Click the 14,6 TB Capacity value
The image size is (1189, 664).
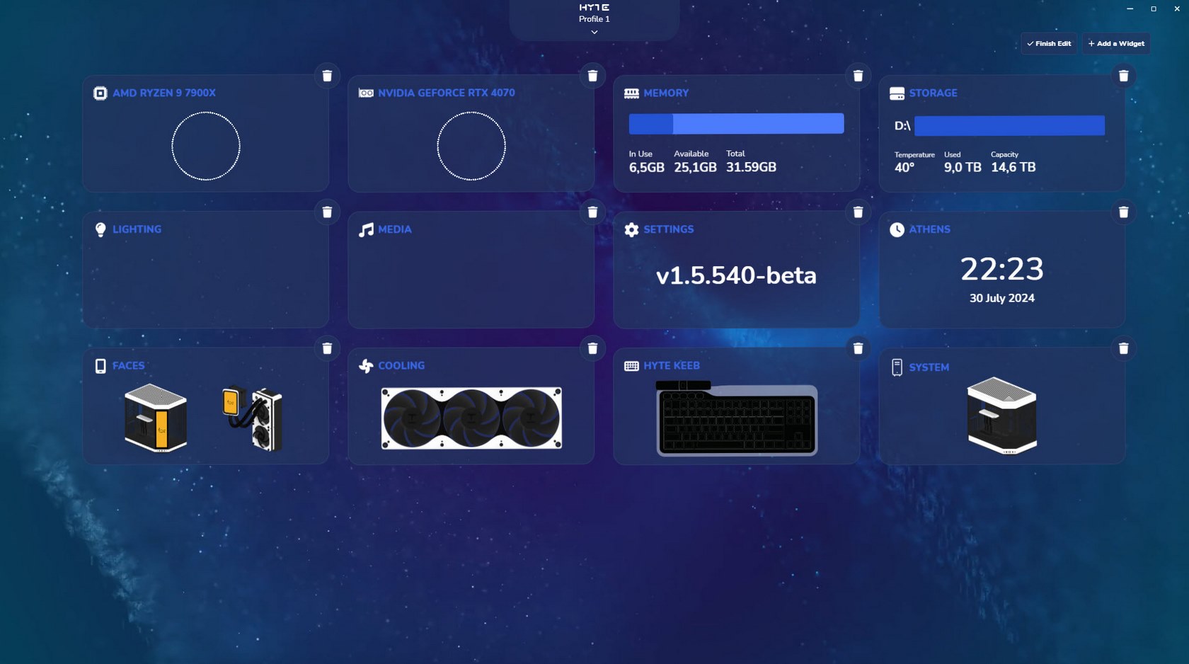[1013, 167]
